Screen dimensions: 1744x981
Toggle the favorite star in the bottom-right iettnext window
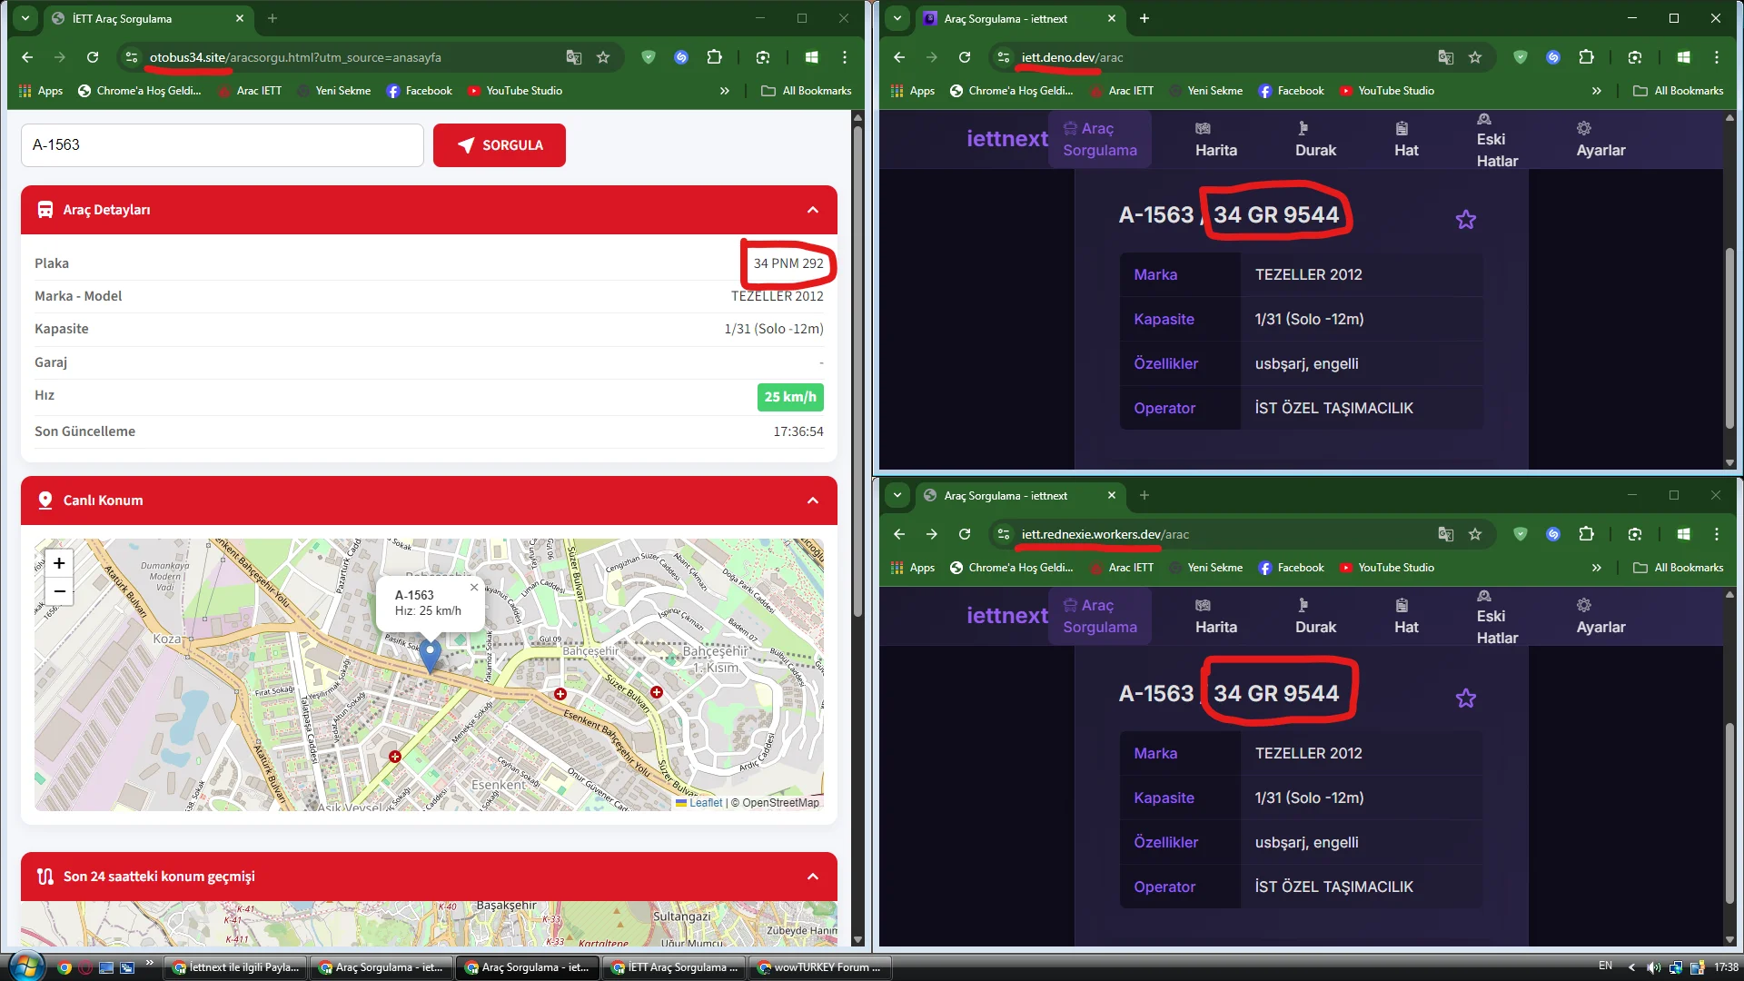click(1465, 699)
